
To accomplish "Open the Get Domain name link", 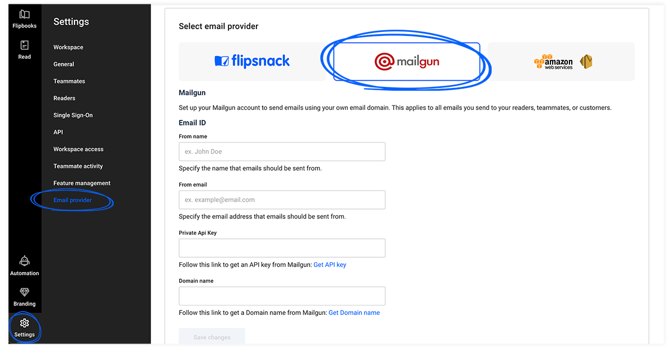I will click(x=354, y=312).
